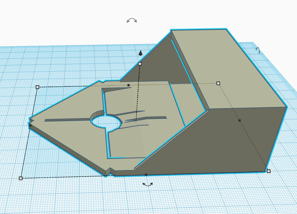Image resolution: width=297 pixels, height=214 pixels.
Task: Select the white height handle atop the vertical dashed line
Action: coord(140,64)
